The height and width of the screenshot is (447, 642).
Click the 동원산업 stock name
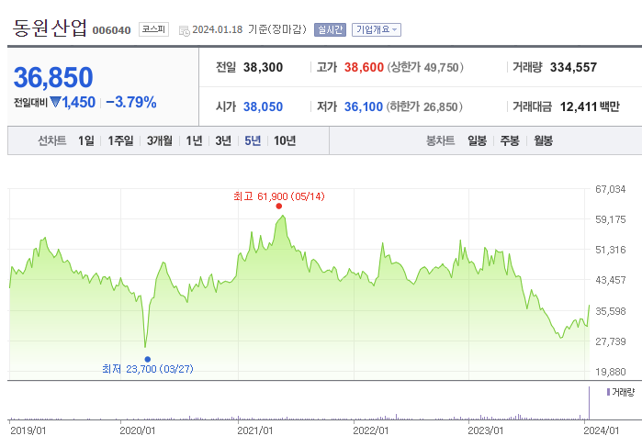(x=50, y=28)
